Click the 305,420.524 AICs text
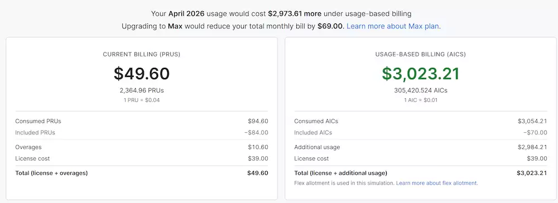 pos(421,90)
